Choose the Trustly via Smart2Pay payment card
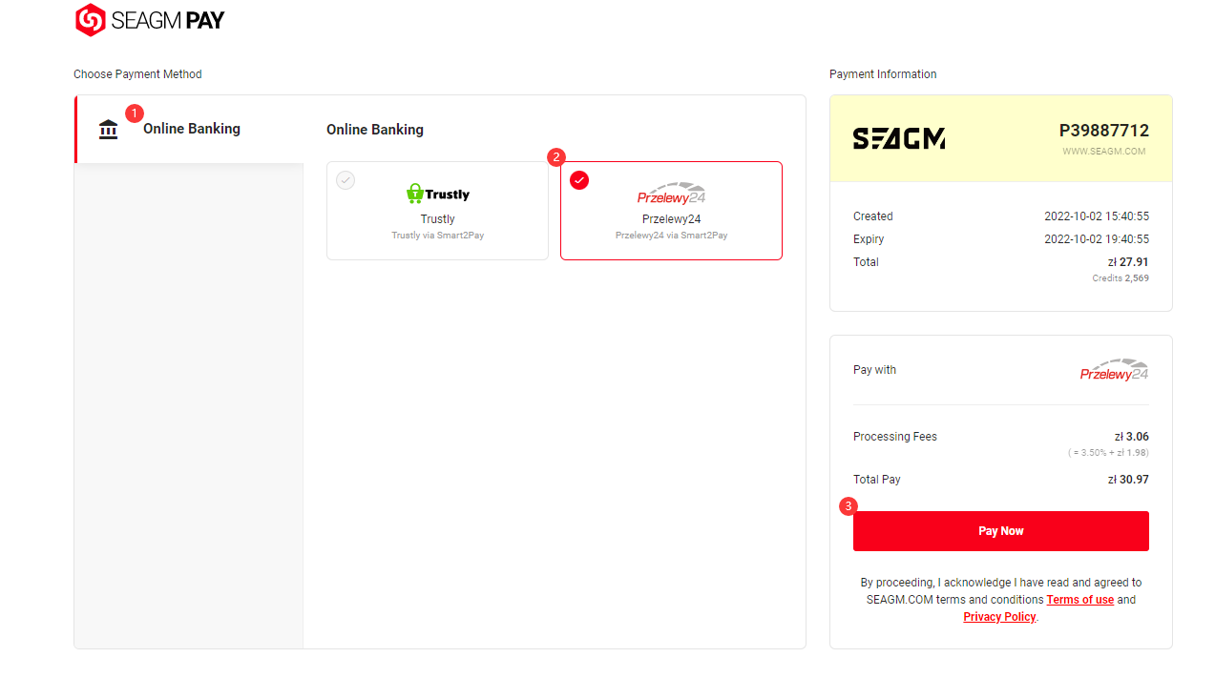Image resolution: width=1215 pixels, height=678 pixels. click(x=437, y=211)
